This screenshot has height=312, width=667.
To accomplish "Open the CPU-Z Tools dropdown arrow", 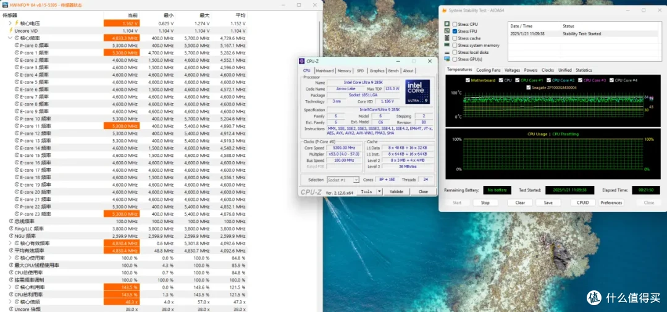I will click(379, 192).
